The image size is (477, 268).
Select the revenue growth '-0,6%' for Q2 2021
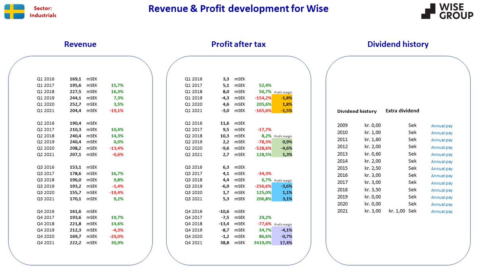tap(118, 155)
